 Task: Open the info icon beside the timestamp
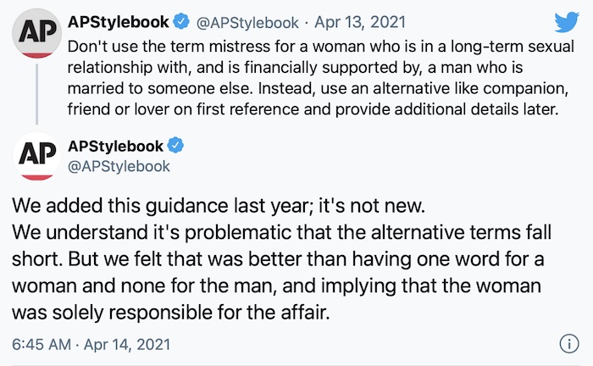(x=568, y=344)
